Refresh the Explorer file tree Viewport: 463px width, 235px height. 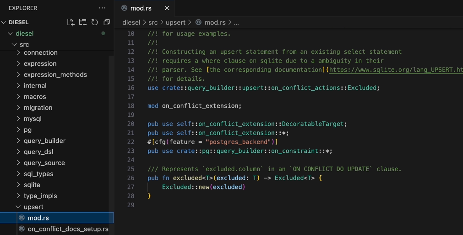[x=94, y=22]
